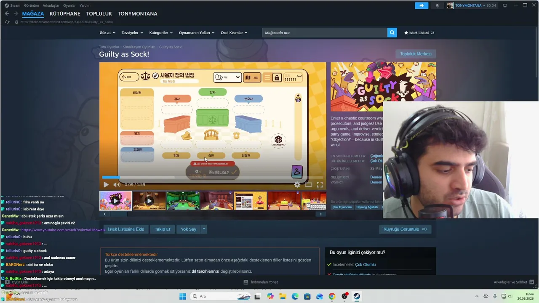Expand the Özel Kısımlar dropdown
Viewport: 539px width, 303px height.
(x=234, y=32)
